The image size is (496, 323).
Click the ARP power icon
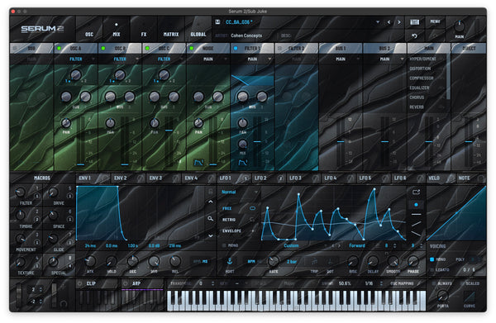pos(126,283)
